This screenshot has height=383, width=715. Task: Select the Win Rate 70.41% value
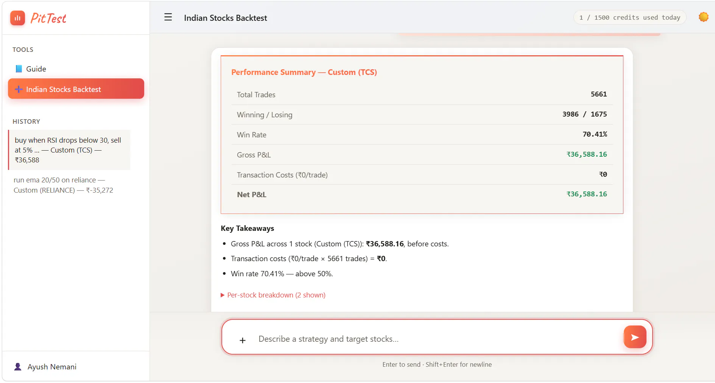click(595, 134)
